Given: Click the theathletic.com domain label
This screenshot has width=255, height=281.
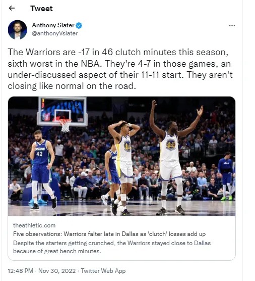Looking at the screenshot, I should tap(34, 225).
